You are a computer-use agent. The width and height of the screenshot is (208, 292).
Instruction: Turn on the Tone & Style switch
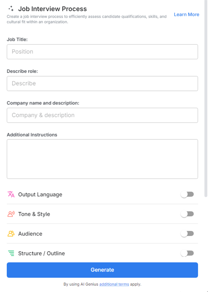187,214
